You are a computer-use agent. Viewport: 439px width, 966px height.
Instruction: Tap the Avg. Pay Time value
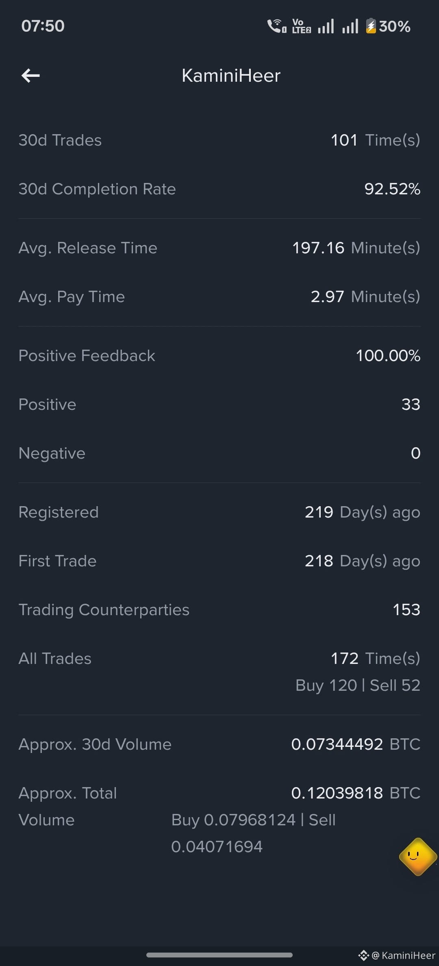[x=365, y=297]
